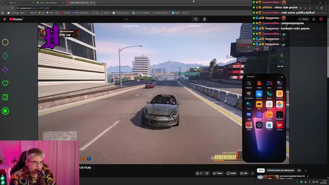329x185 pixels.
Task: Click the Klip clip button
Action: coord(244,173)
